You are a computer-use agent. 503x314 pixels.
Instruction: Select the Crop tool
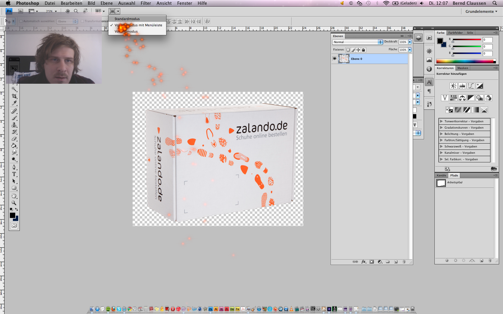(x=14, y=96)
